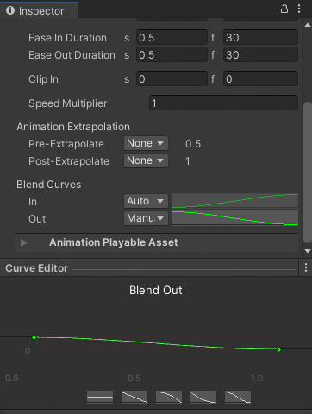Click the Ease In Duration seconds field
Screen dimensions: 312x414
(x=172, y=37)
